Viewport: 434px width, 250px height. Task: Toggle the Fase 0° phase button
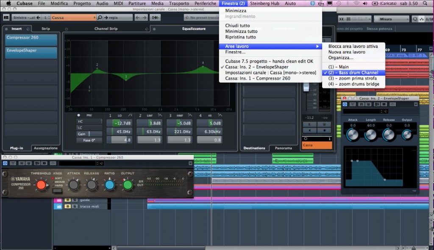[89, 140]
